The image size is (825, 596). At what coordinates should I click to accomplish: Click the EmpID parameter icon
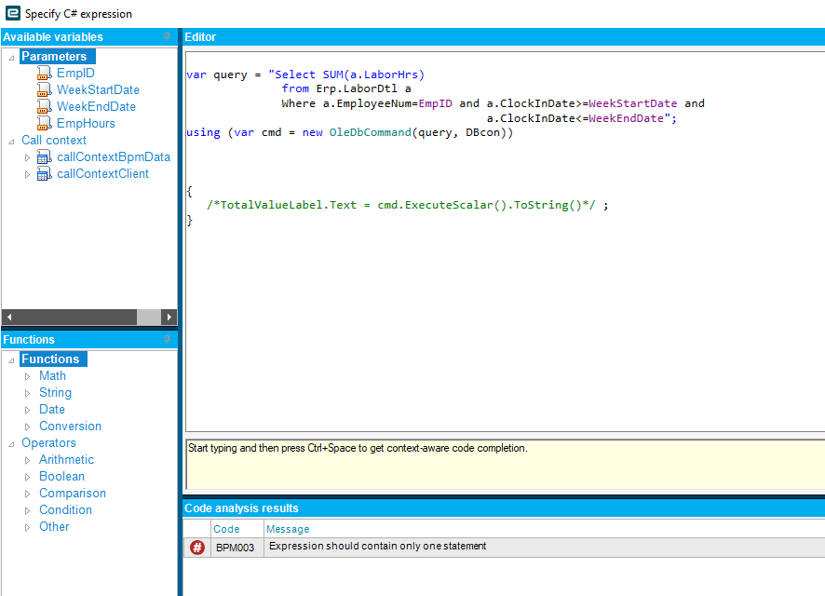[x=44, y=74]
